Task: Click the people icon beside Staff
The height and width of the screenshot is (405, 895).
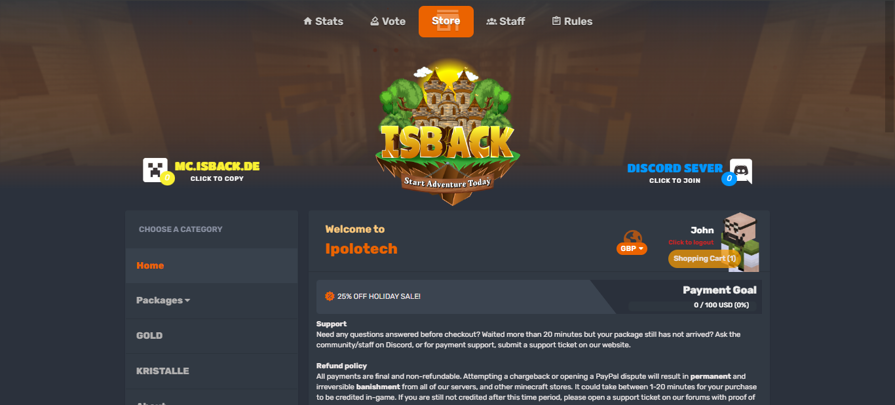Action: (x=491, y=21)
